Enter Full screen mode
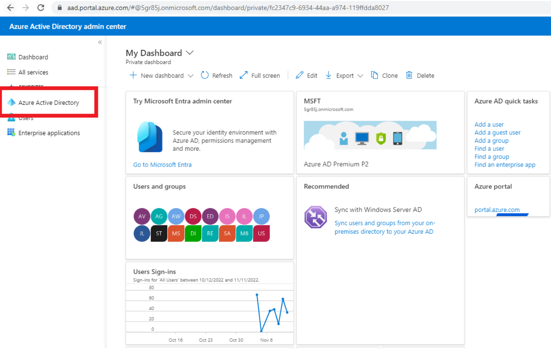Screen dimensions: 551x356 [243, 75]
